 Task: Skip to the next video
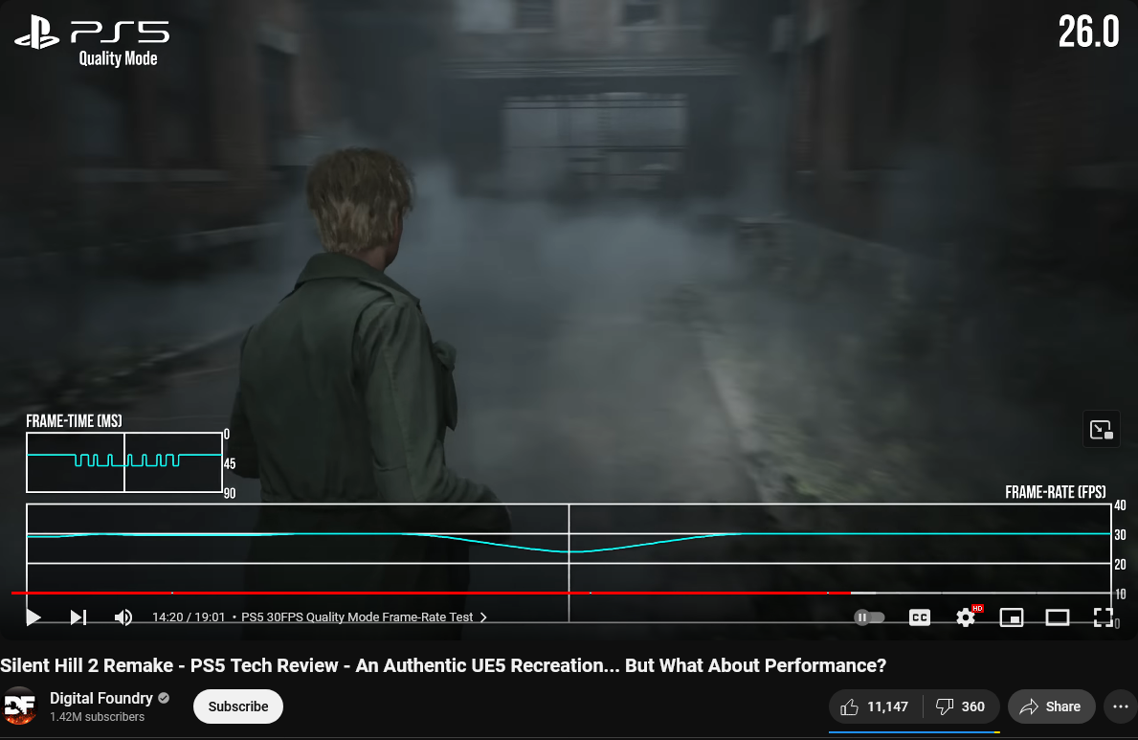[78, 617]
